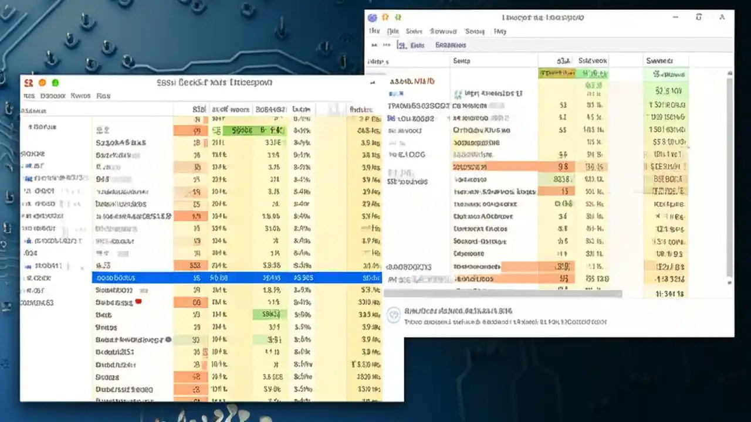Image resolution: width=751 pixels, height=422 pixels.
Task: Open the green tree-view icon in the toolbar
Action: (398, 18)
